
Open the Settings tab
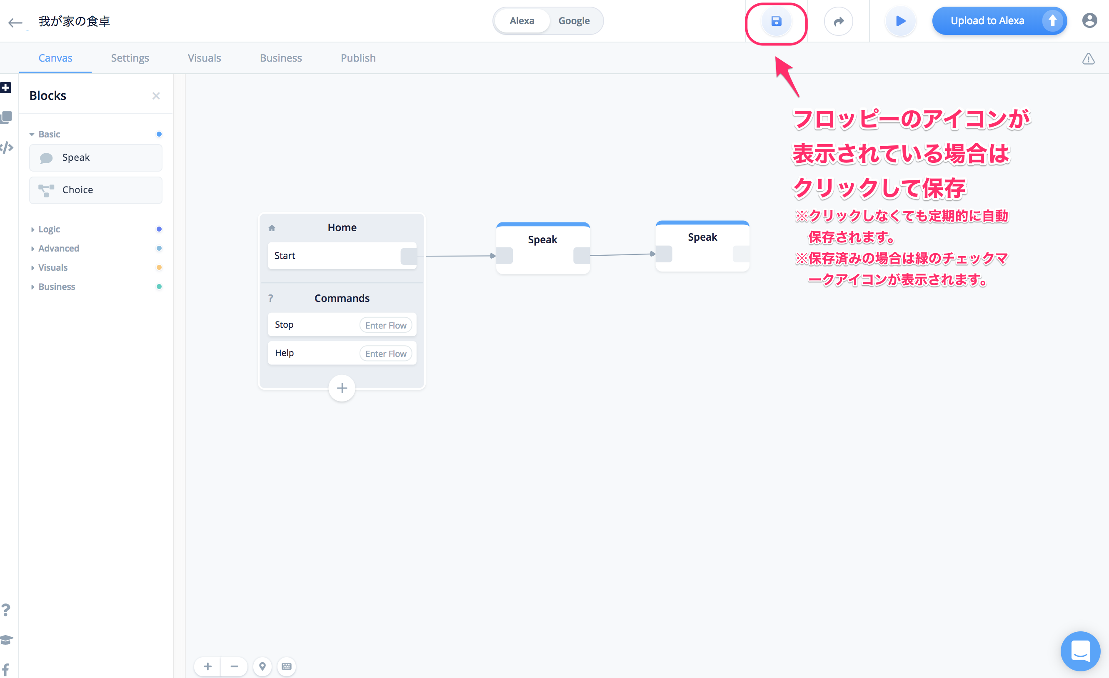(130, 58)
